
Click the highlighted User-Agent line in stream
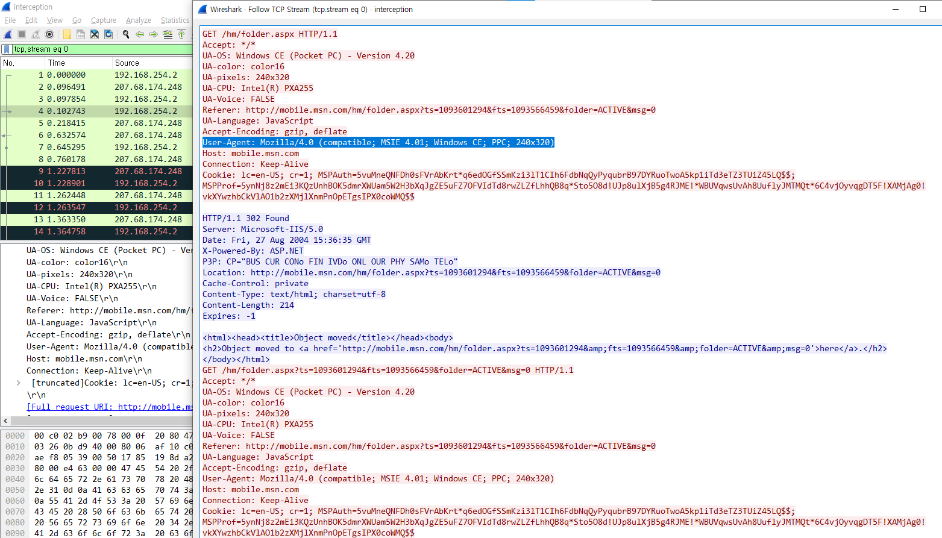pyautogui.click(x=378, y=142)
